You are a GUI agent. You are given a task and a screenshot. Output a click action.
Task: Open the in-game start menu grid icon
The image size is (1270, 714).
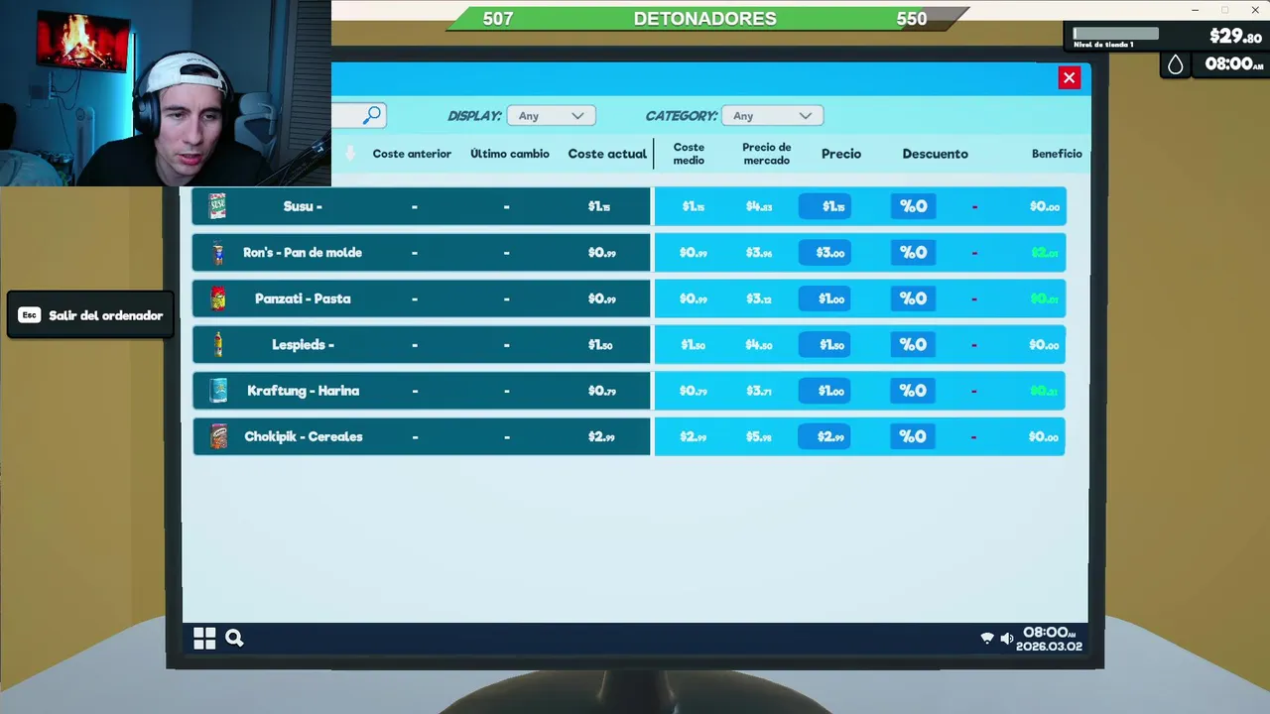204,639
